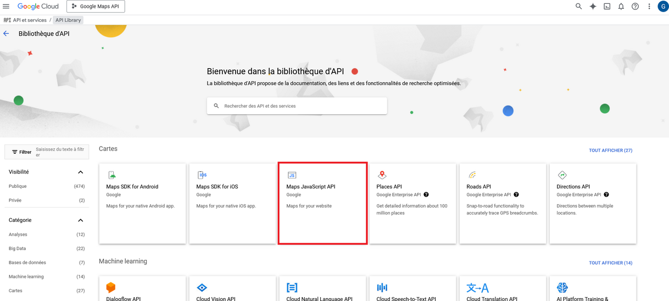Open the Maps SDK for Android title

[132, 187]
